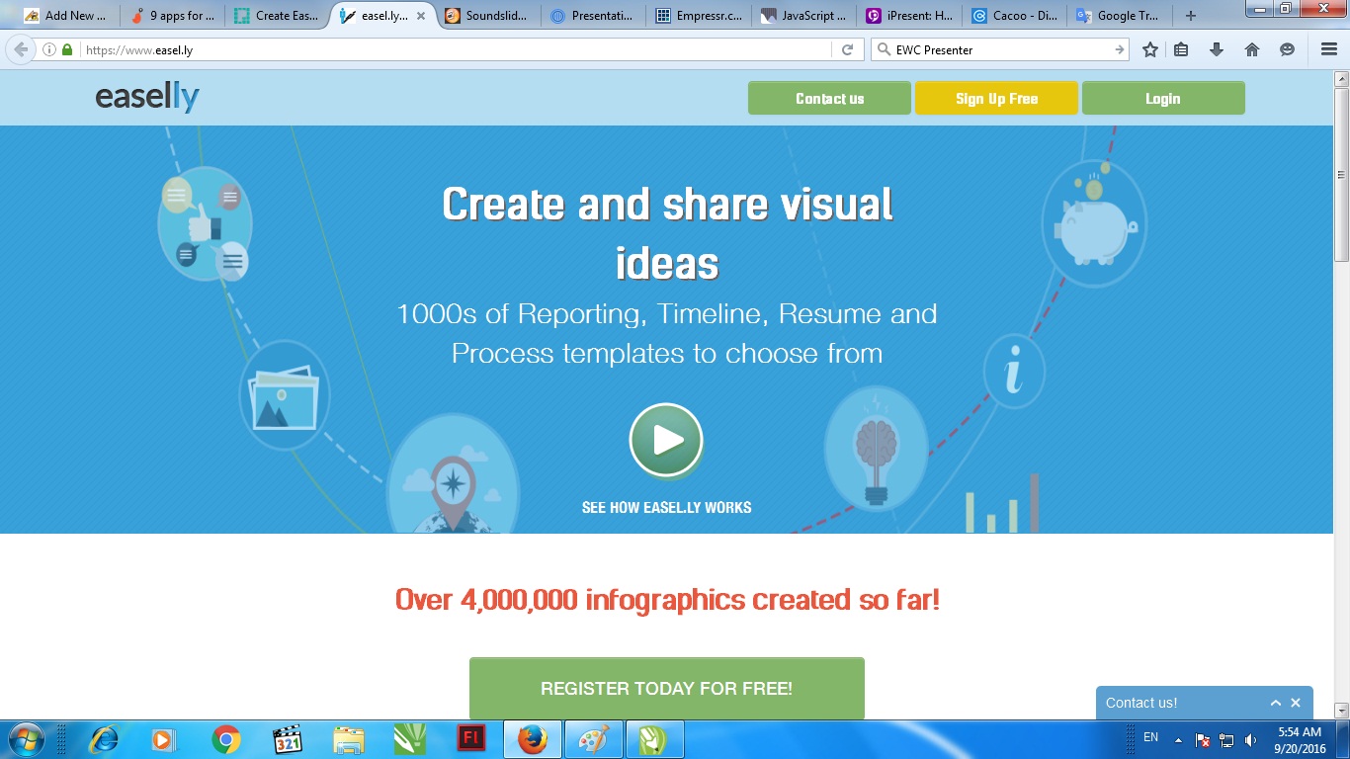
Task: Switch to the 9 apps for... tab
Action: click(172, 16)
